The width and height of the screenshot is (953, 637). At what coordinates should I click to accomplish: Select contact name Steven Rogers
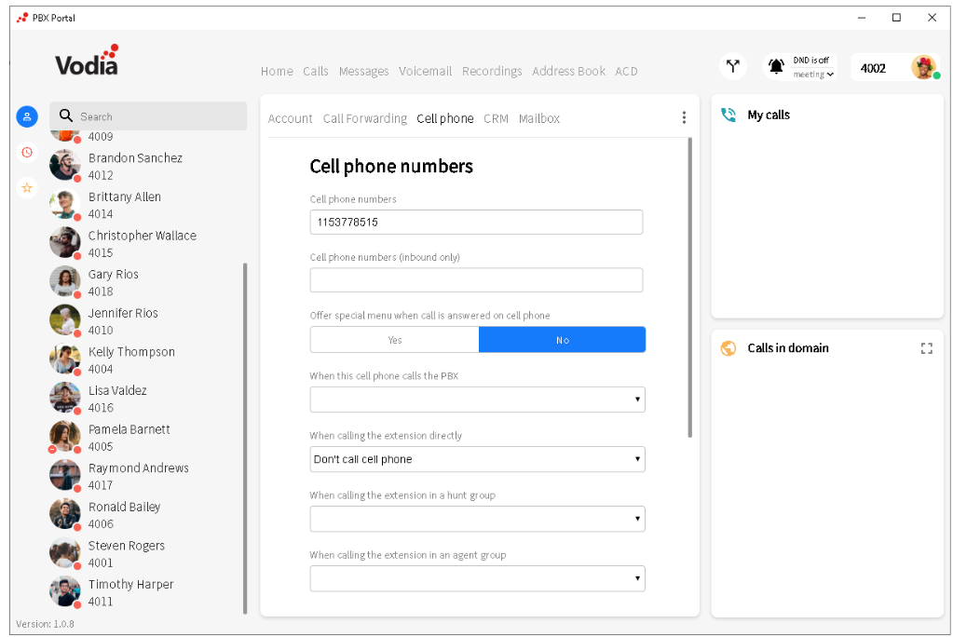127,546
